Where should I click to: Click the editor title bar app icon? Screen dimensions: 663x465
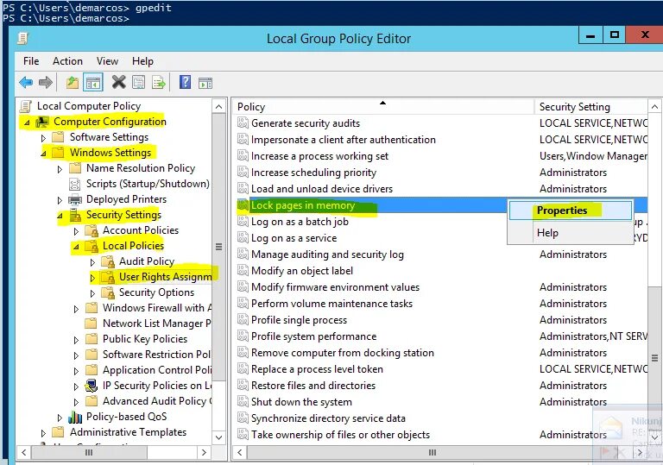pyautogui.click(x=22, y=39)
